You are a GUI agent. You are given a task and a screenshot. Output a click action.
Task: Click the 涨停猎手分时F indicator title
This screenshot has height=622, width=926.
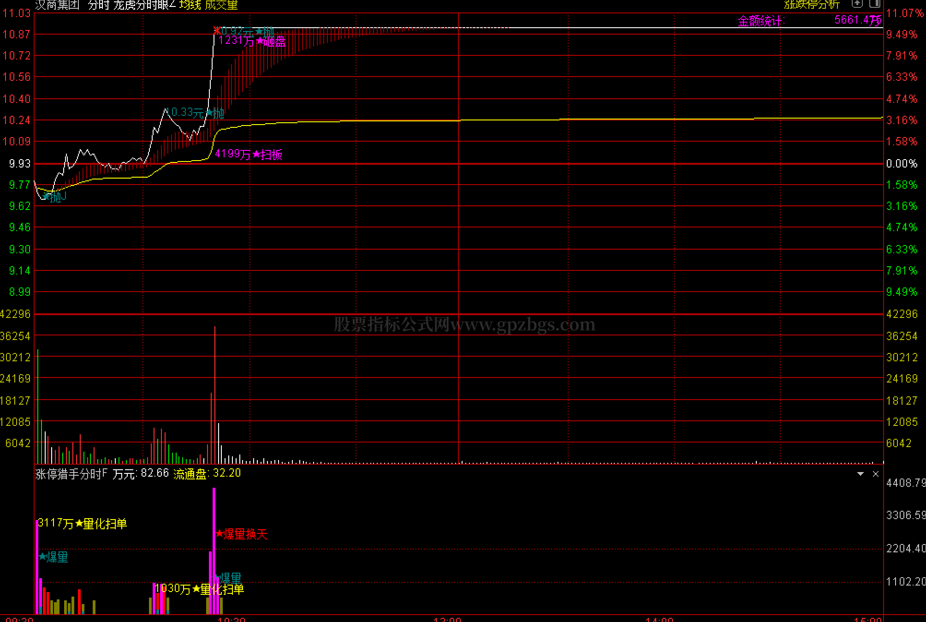(71, 474)
